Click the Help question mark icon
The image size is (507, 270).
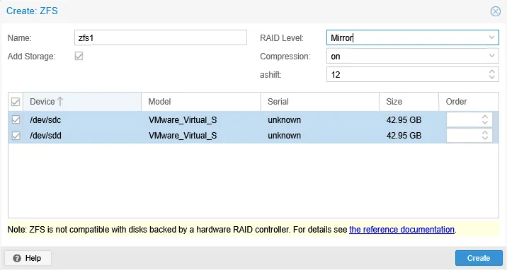17,258
